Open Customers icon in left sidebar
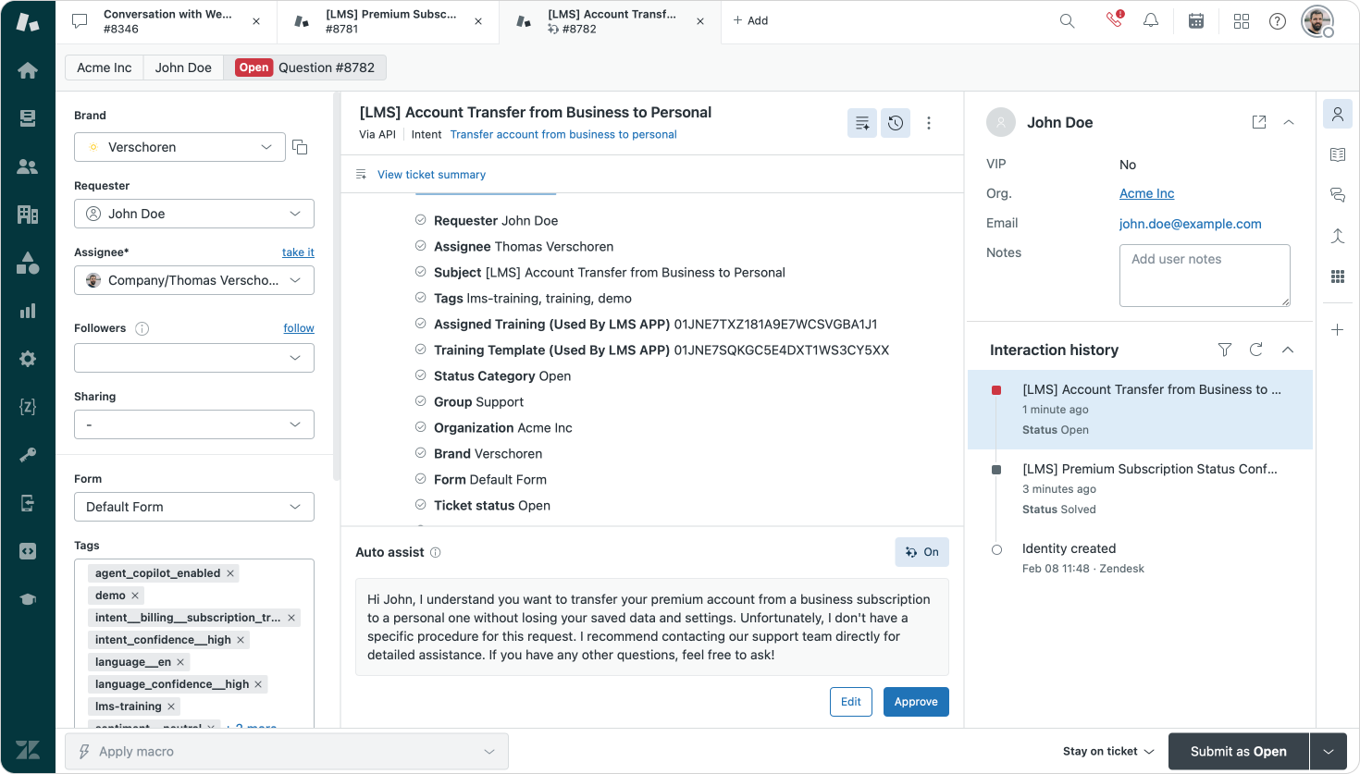1360x774 pixels. click(28, 166)
